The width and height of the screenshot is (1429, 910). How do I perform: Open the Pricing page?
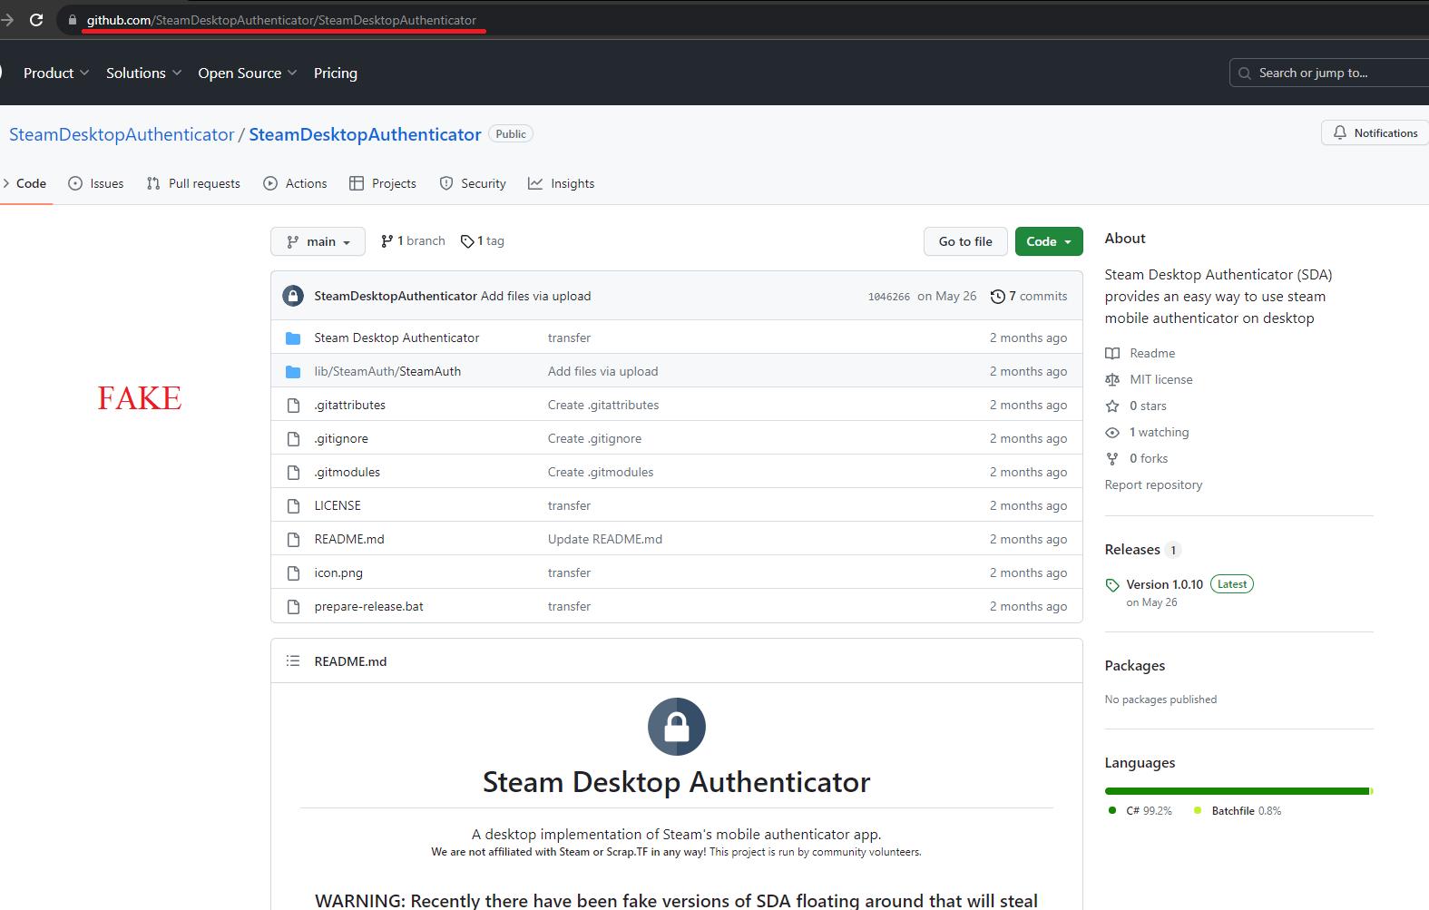point(336,73)
